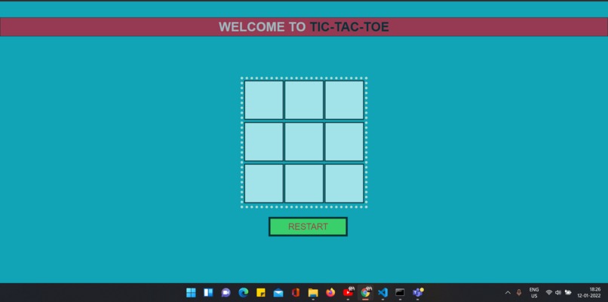The height and width of the screenshot is (302, 608).
Task: Mark the top-right tic-tac-toe cell
Action: click(344, 100)
